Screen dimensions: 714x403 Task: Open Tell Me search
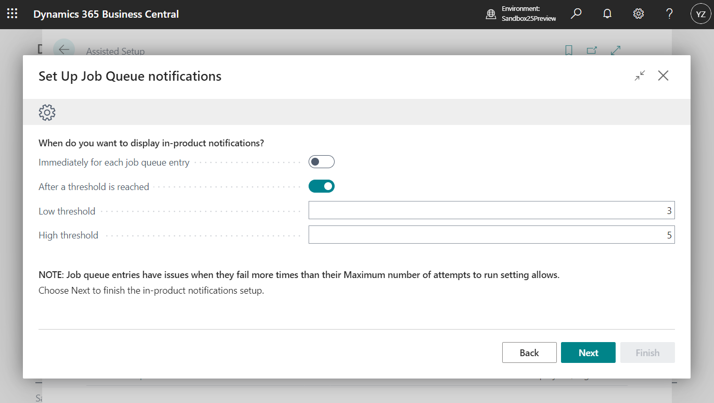(x=576, y=14)
